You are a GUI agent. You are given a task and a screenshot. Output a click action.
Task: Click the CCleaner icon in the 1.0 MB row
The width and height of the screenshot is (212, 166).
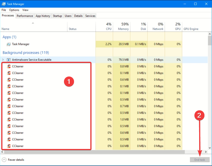tap(9, 119)
